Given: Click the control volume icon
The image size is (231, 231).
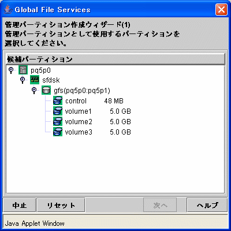Looking at the screenshot, I should pos(58,100).
